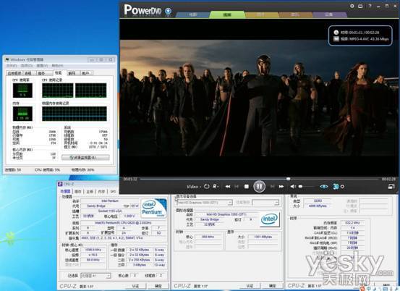Open performance level dropdown in CPU-Z graphics window

265,203
